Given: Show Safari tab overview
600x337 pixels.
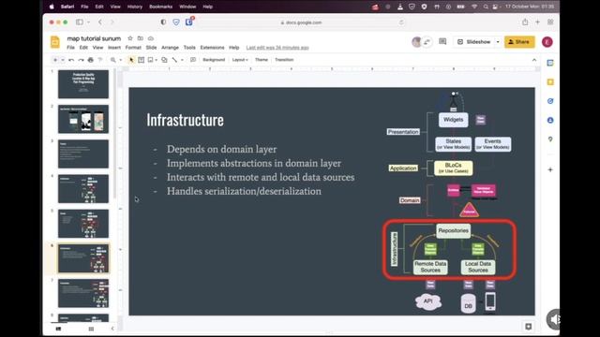Looking at the screenshot, I should pyautogui.click(x=550, y=22).
